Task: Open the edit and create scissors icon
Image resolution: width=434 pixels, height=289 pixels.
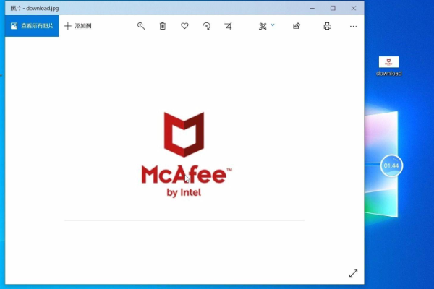Action: (x=263, y=26)
